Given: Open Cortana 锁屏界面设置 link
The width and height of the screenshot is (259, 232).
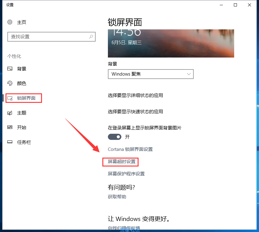Looking at the screenshot, I should click(130, 149).
